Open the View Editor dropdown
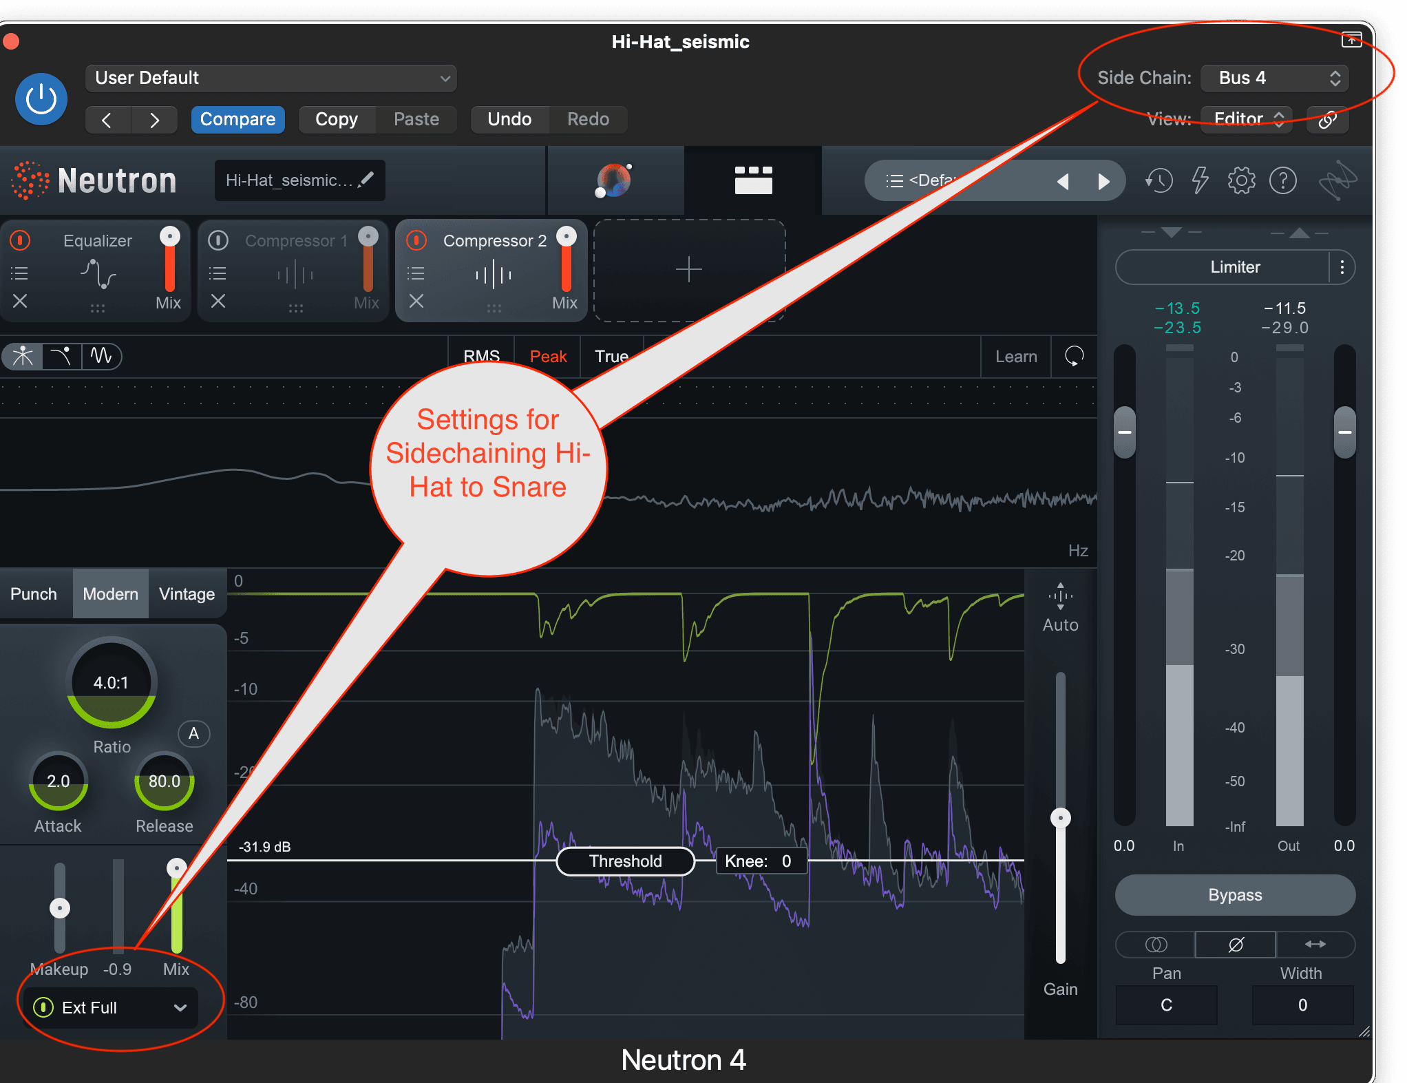Screen dimensions: 1407x1083 tap(1246, 119)
